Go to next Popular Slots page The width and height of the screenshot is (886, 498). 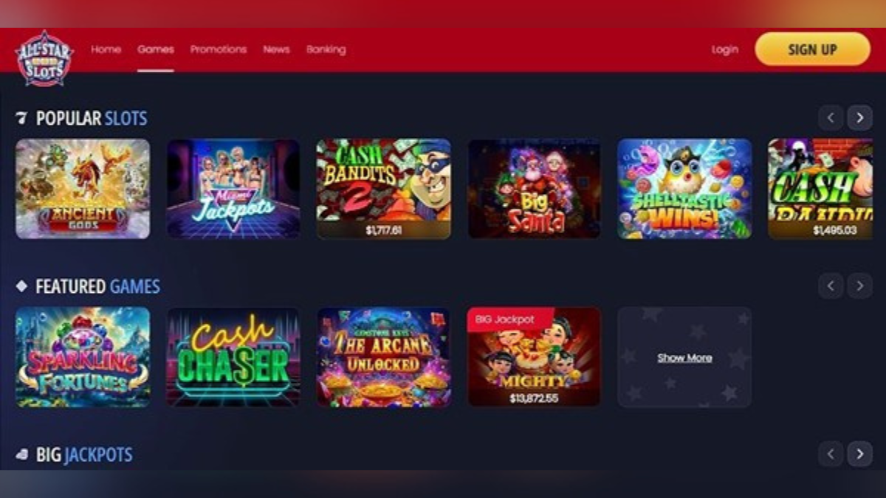click(x=859, y=118)
